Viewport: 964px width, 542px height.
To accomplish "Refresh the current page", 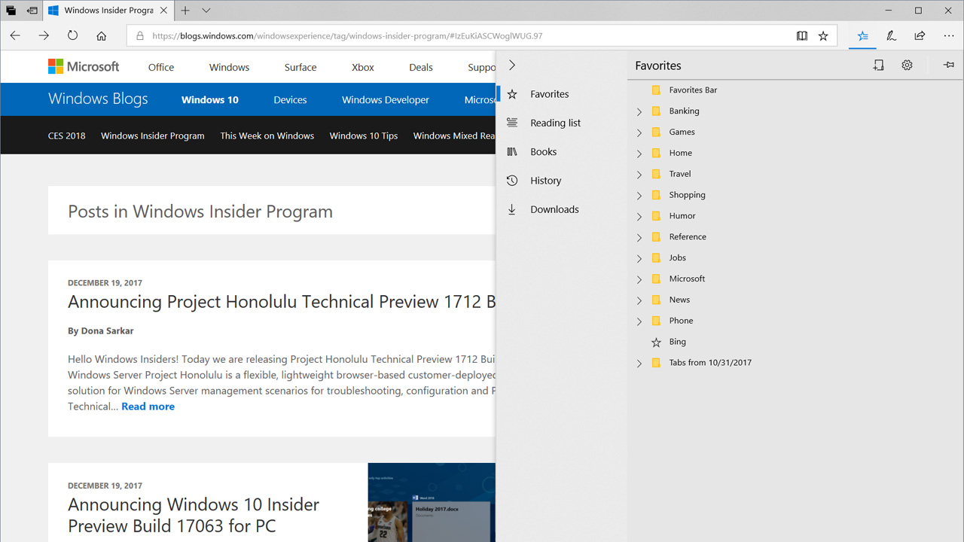I will click(x=72, y=35).
